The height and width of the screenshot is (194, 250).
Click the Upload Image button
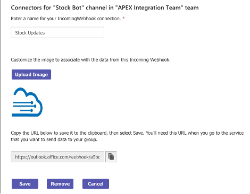[x=31, y=75]
